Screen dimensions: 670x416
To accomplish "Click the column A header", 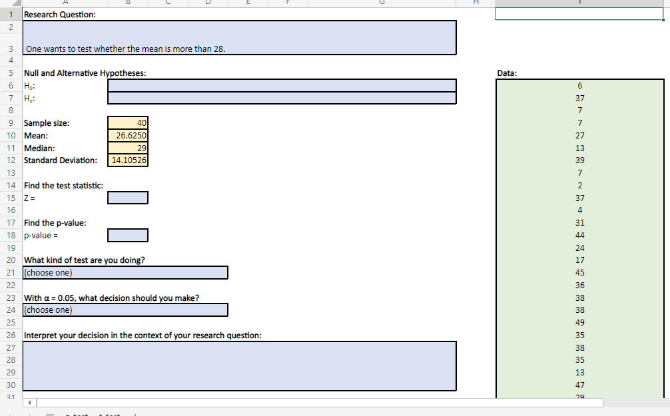I will pos(65,4).
